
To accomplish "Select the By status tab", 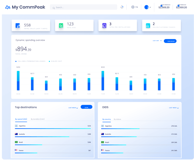I will pyautogui.click(x=117, y=119).
